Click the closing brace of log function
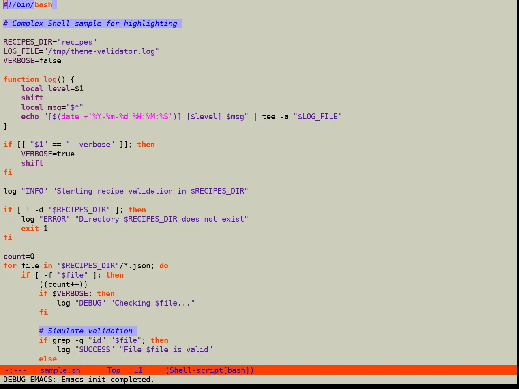The width and height of the screenshot is (519, 389). coord(6,126)
